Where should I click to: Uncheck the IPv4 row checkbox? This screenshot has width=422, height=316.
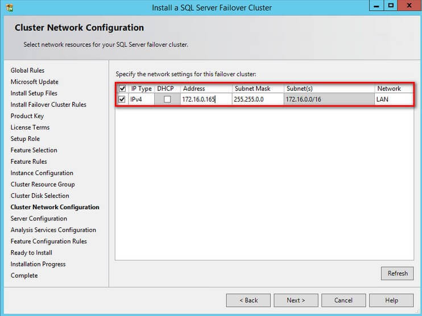[x=122, y=99]
